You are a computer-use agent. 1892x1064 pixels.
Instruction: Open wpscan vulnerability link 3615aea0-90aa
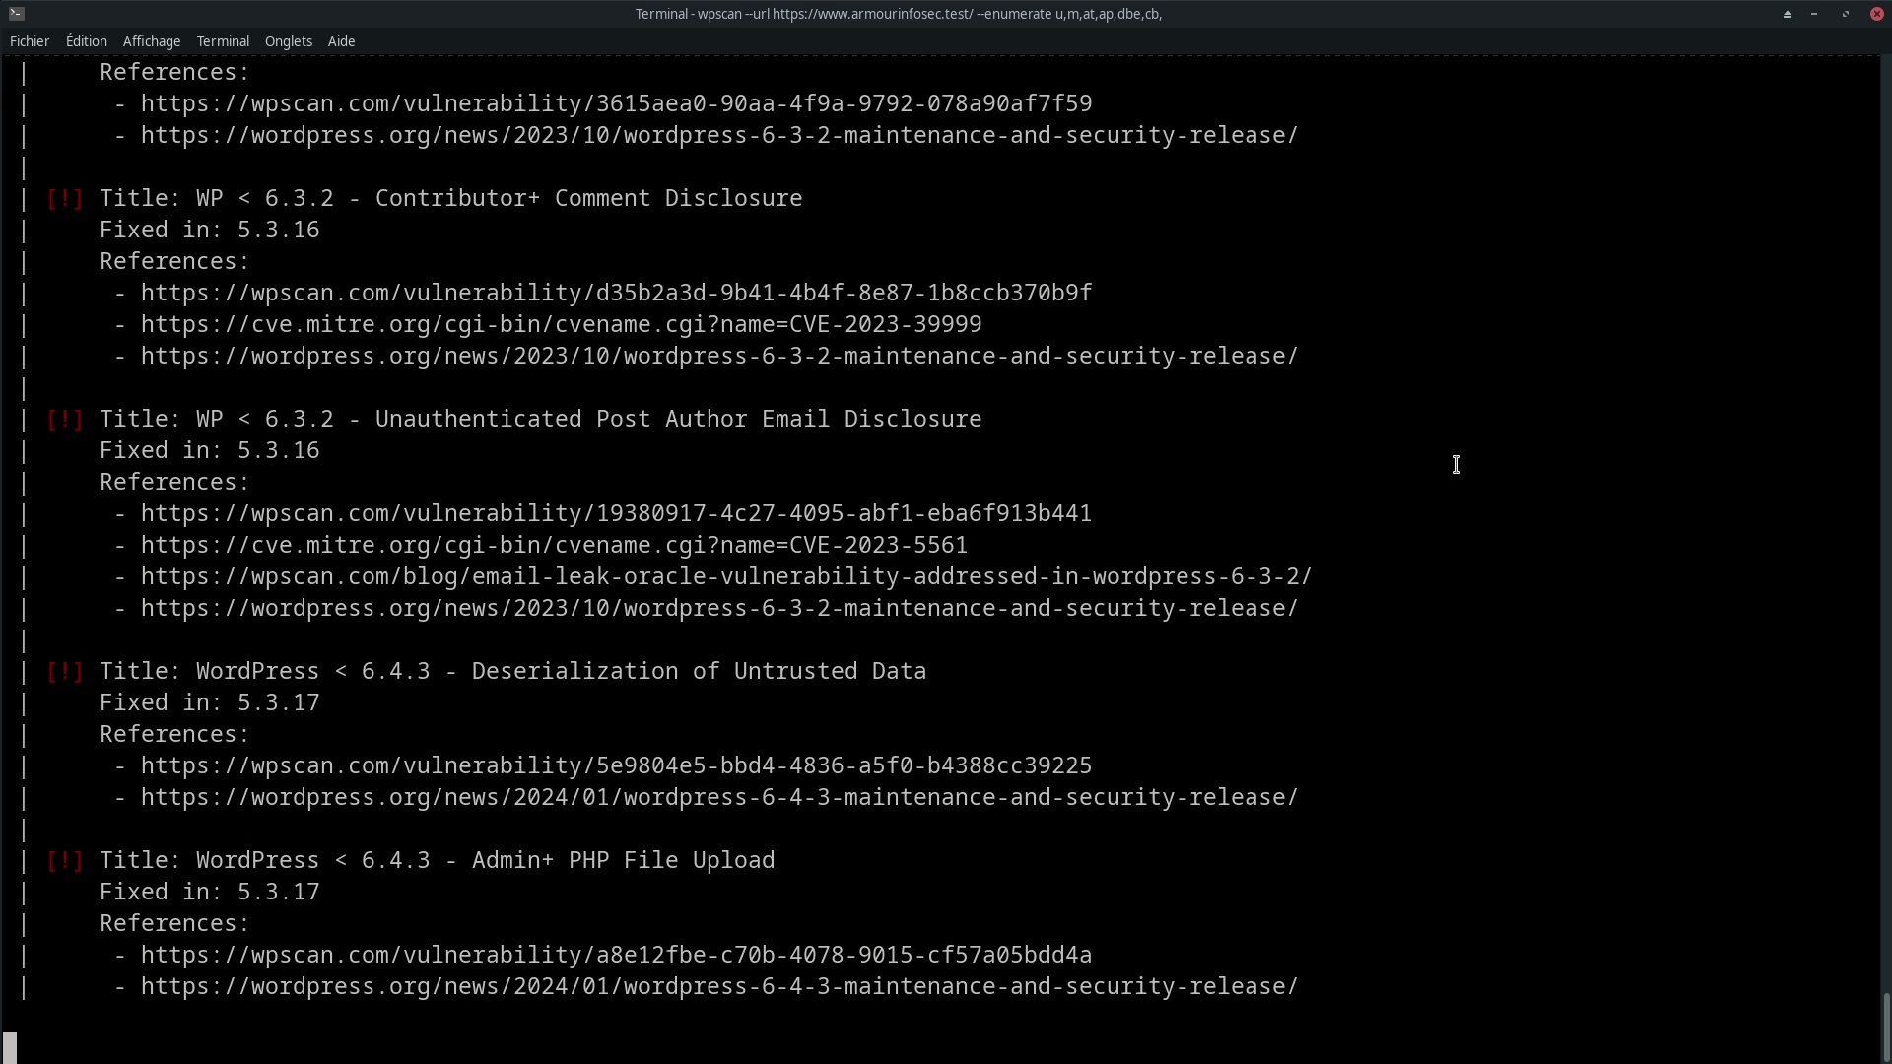coord(616,103)
